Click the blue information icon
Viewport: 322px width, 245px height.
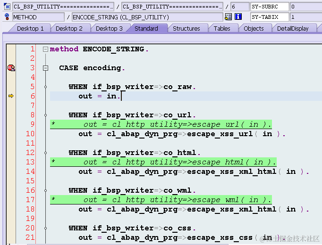pyautogui.click(x=238, y=16)
